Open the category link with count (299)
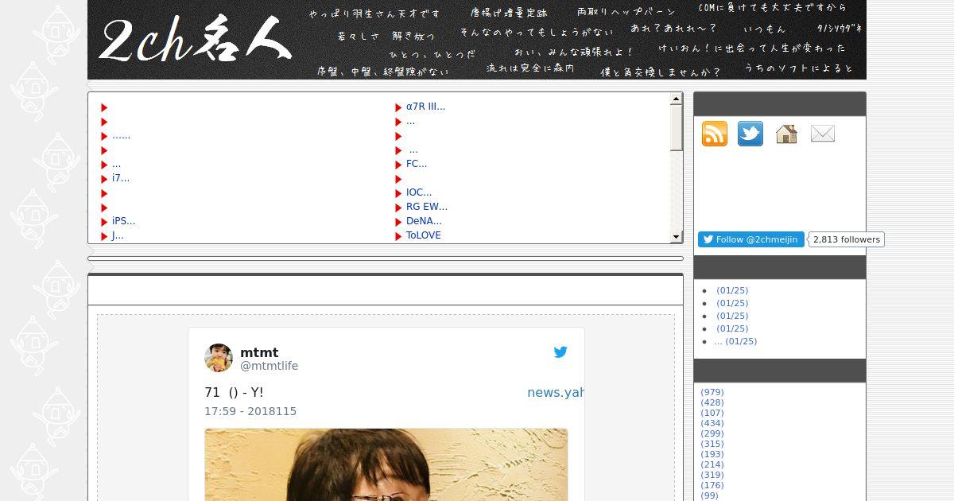This screenshot has height=501, width=954. coord(712,433)
